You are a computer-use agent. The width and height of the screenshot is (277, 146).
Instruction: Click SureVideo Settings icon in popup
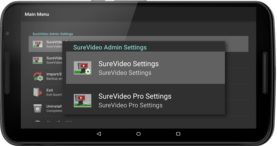82,68
